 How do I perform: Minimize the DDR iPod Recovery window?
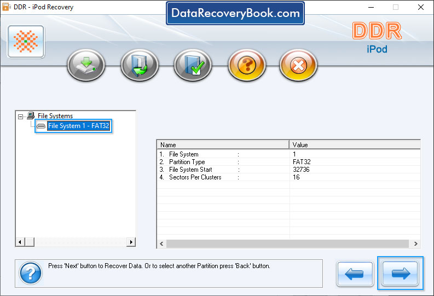click(371, 7)
